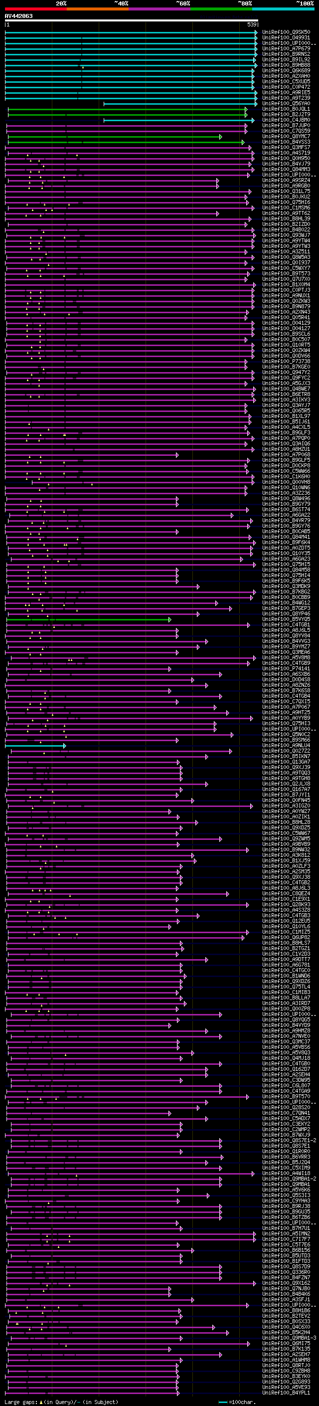Select the UniRef100_B4YPL1 label
The height and width of the screenshot is (1406, 319).
286,1393
